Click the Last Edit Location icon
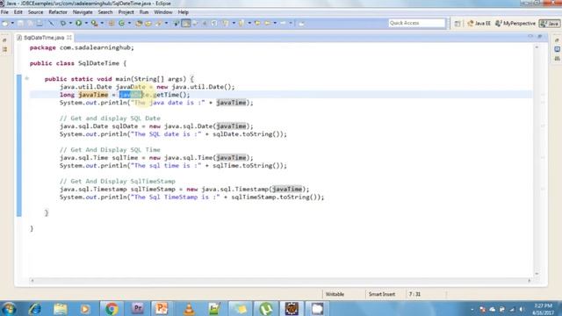 pos(257,24)
